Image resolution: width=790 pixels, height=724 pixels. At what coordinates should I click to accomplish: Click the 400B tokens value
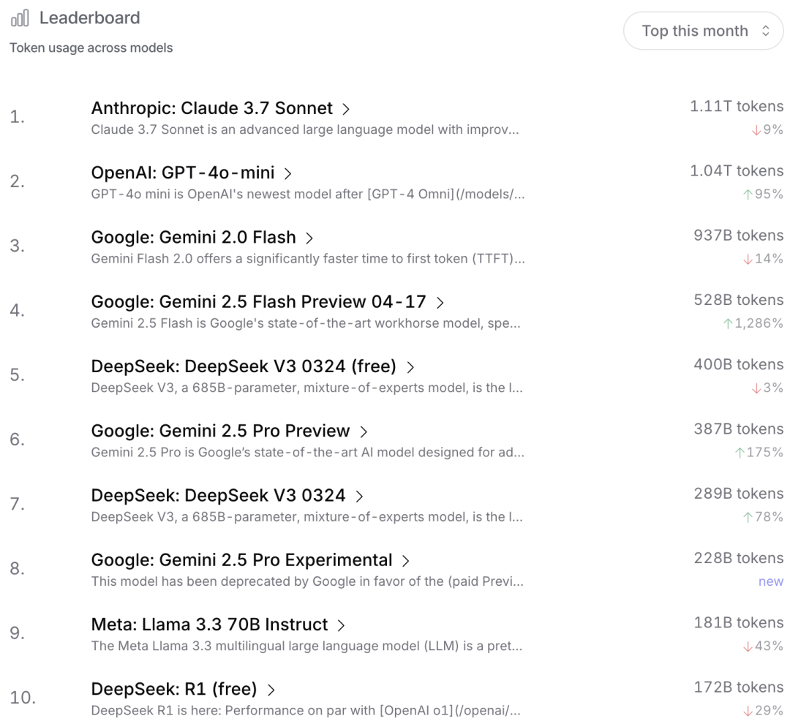(x=738, y=363)
